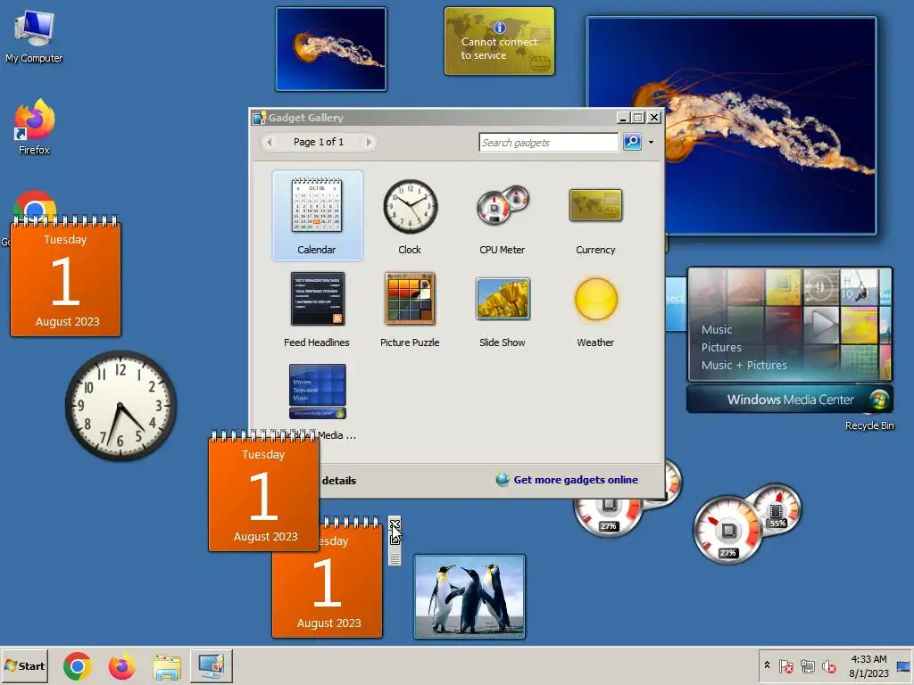The image size is (914, 685).
Task: Grab the drag handle beside bottom calendar gadget
Action: point(395,557)
